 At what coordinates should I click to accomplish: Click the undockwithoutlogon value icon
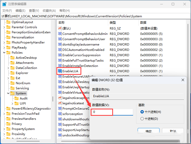60,135
